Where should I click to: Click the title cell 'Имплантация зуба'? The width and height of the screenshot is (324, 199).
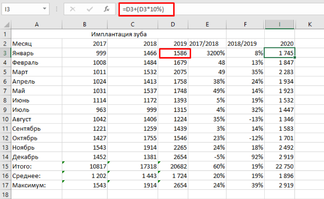(119, 34)
